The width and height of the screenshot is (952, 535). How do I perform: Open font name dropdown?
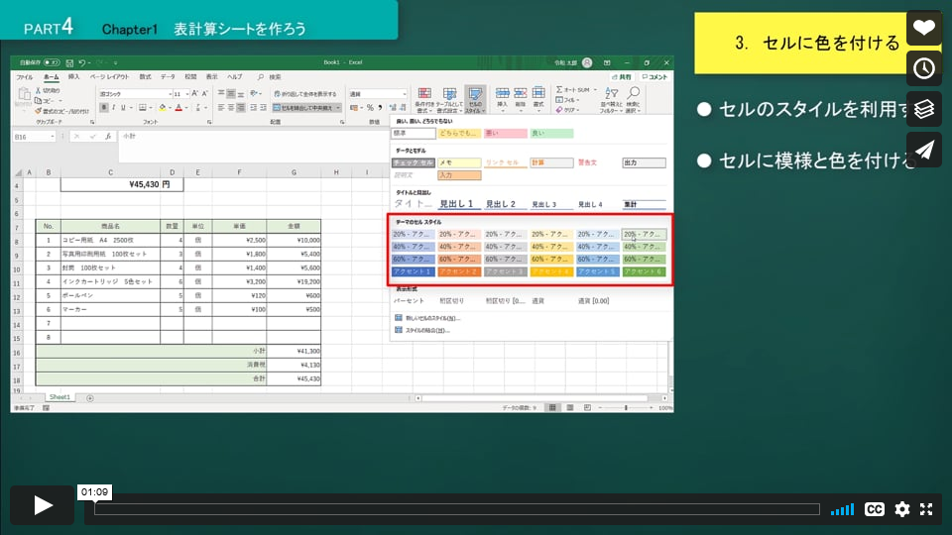(170, 94)
